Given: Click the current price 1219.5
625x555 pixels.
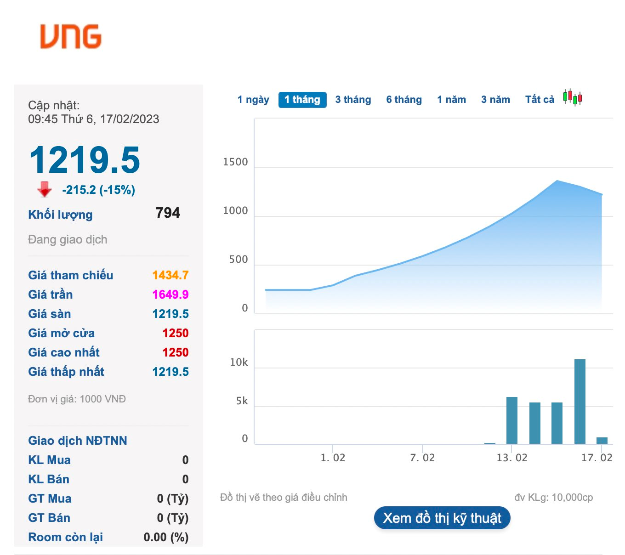Looking at the screenshot, I should coord(85,160).
